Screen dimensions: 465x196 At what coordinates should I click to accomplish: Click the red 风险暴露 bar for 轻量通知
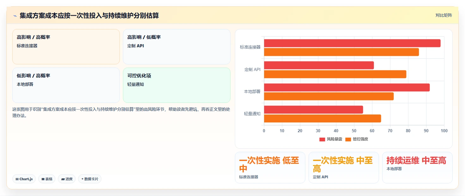click(x=314, y=110)
